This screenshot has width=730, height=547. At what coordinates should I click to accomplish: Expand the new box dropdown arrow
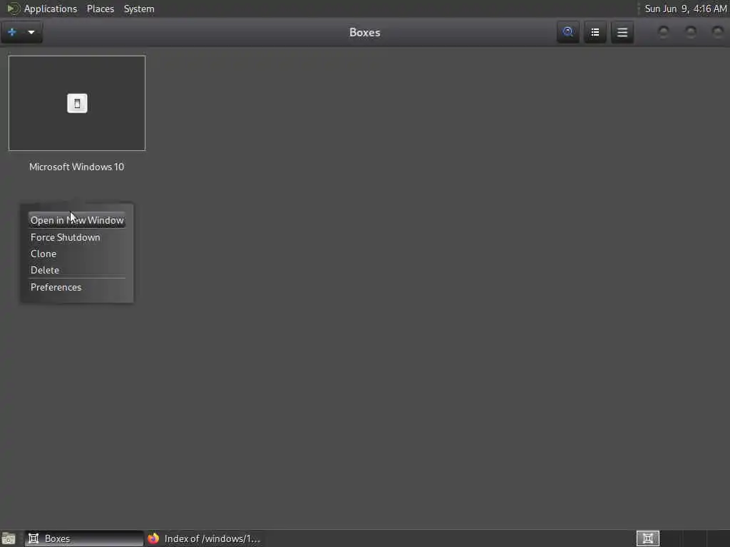(31, 32)
